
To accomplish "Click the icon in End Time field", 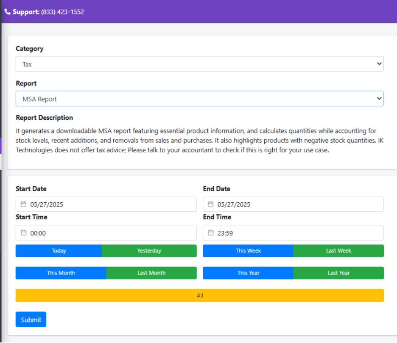I will coord(211,233).
